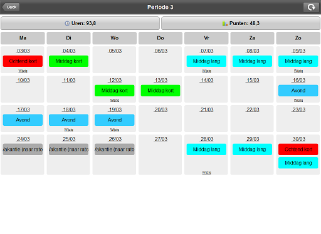Open the Punten 48,3 points summary

click(241, 23)
